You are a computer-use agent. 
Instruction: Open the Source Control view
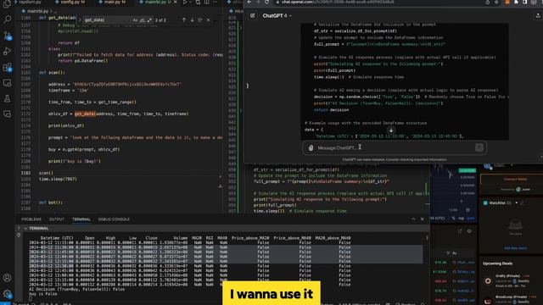7,36
